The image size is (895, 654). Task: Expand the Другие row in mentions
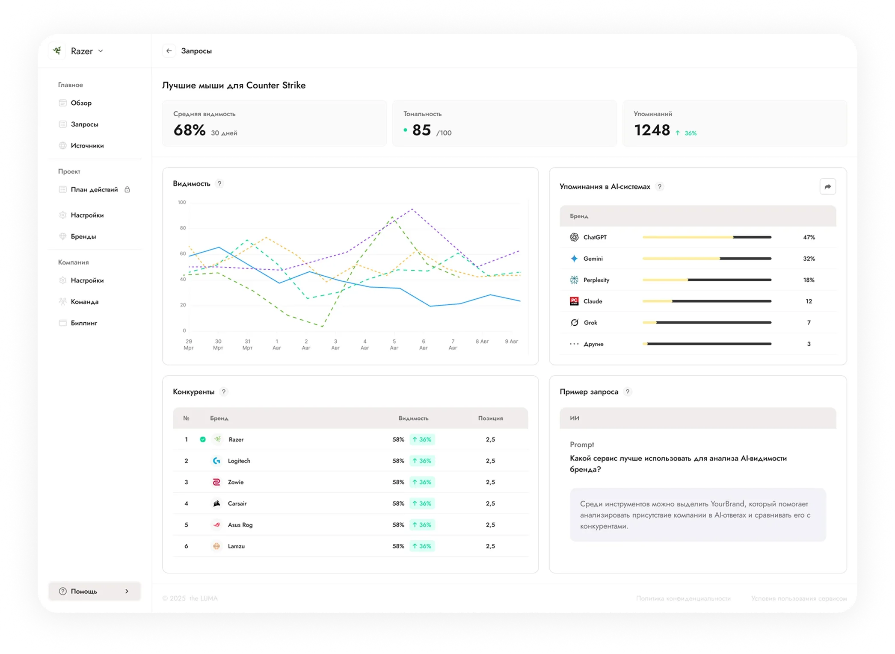[698, 344]
